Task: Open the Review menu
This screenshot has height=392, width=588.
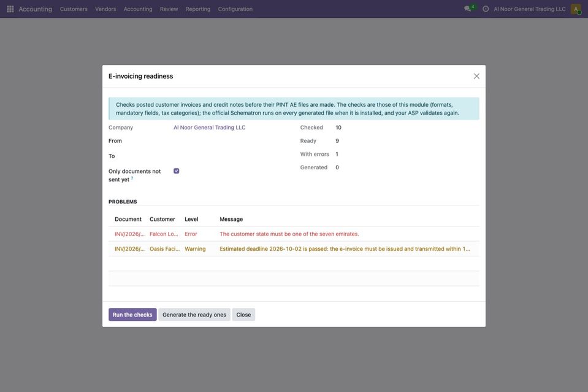Action: pos(169,9)
